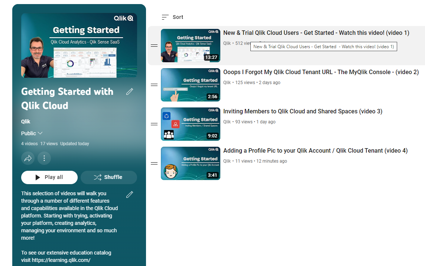Screen dimensions: 425x266
Task: Open the thumbnail for the tenant URL video
Action: click(x=190, y=85)
